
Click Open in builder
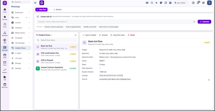(x=89, y=35)
